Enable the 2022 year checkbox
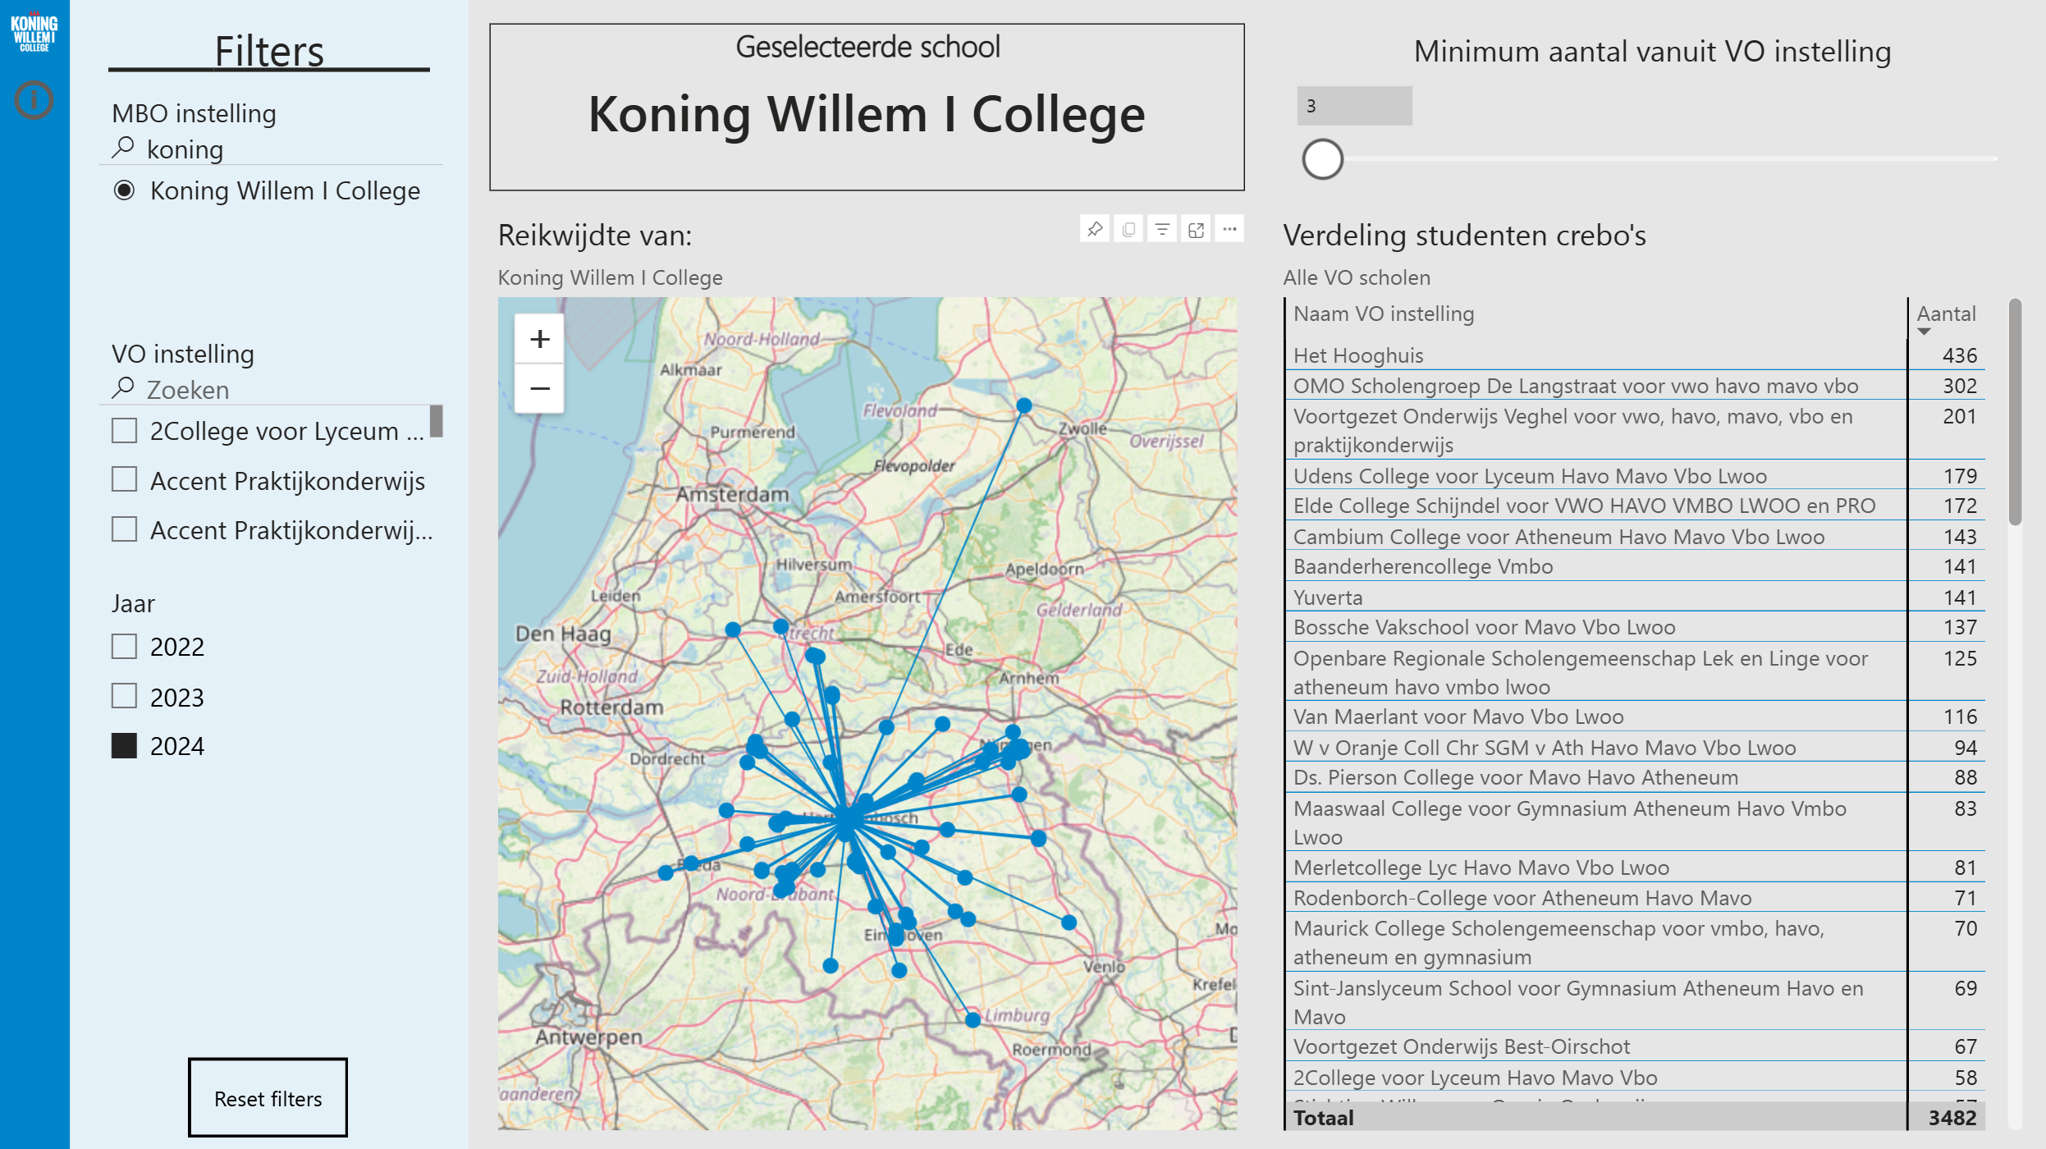Viewport: 2046px width, 1149px height. point(124,647)
